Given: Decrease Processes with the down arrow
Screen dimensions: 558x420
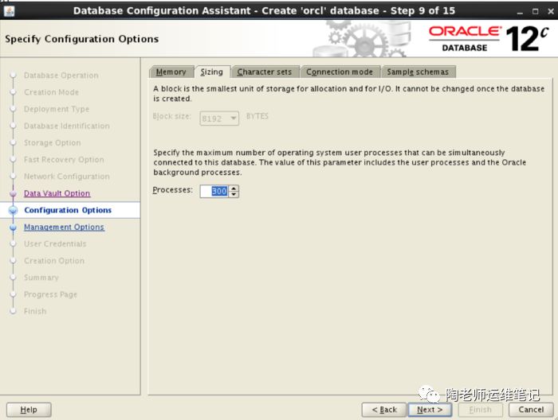Looking at the screenshot, I should 234,195.
